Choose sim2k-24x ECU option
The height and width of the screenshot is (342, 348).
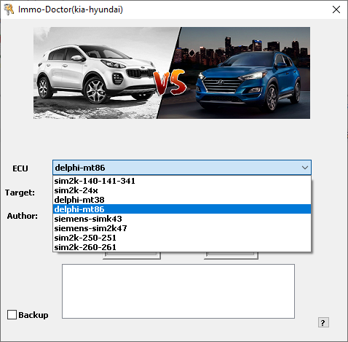pos(182,190)
